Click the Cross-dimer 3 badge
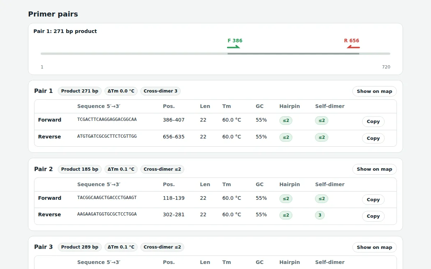The image size is (431, 269). point(161,91)
